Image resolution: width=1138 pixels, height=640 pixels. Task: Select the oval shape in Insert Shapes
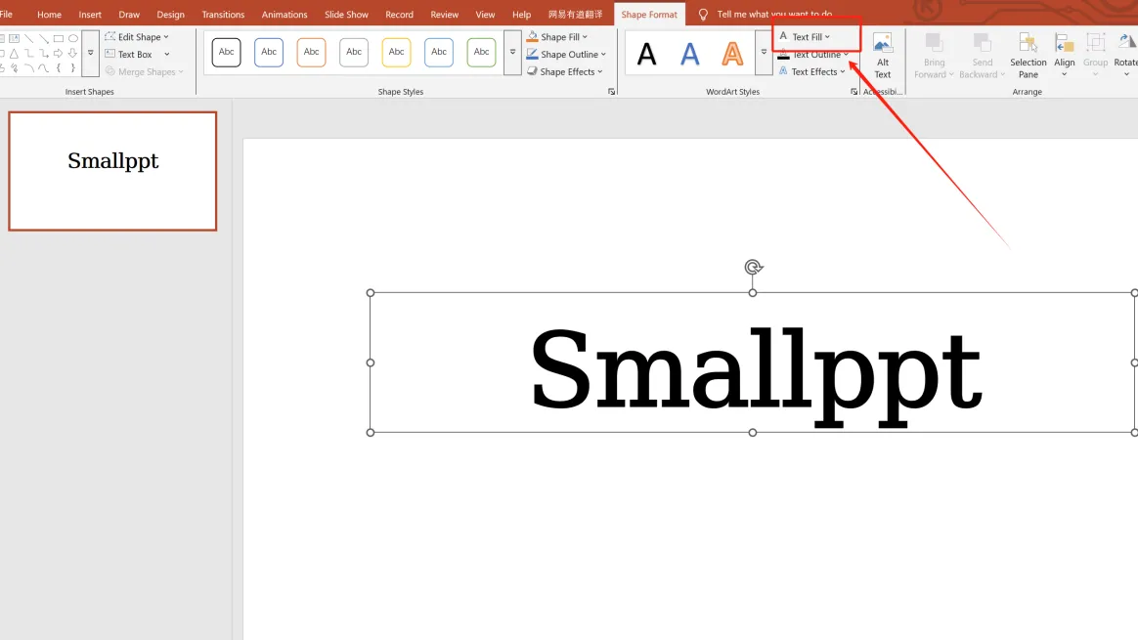[x=73, y=38]
